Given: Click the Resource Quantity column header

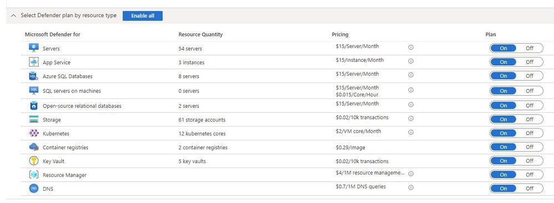Looking at the screenshot, I should [201, 34].
